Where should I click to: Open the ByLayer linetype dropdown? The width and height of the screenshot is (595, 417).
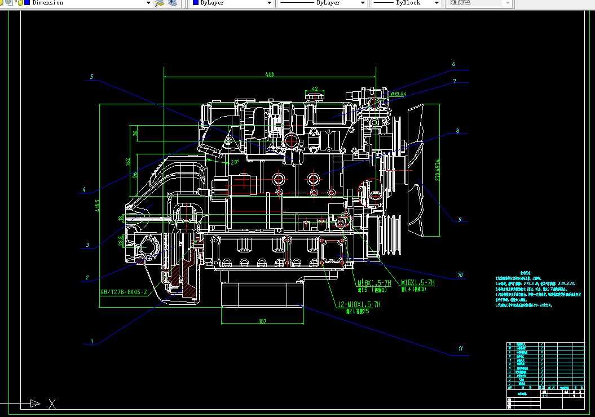tap(363, 3)
